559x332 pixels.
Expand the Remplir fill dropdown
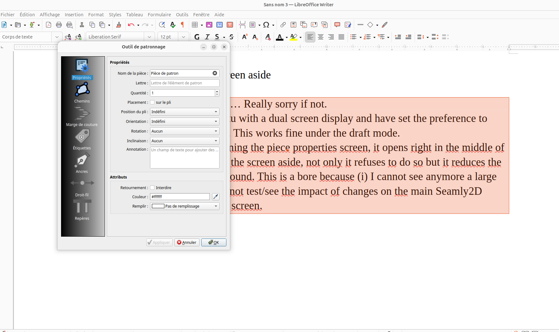tap(184, 206)
